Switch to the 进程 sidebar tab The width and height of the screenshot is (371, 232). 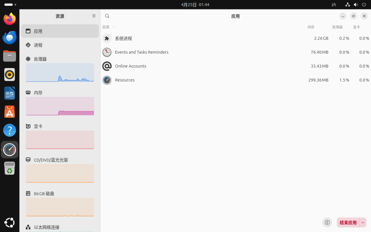60,45
